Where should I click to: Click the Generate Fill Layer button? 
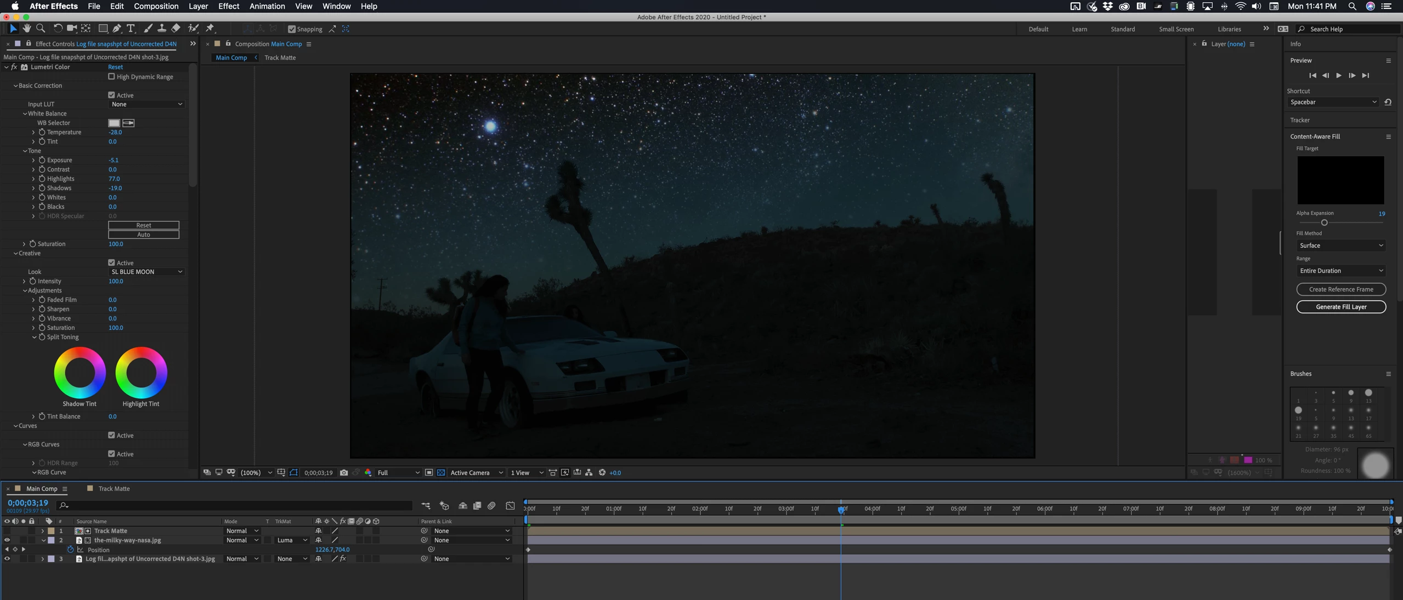[x=1340, y=307]
